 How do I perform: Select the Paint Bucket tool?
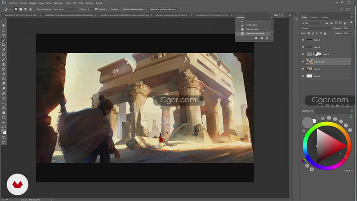[3, 79]
